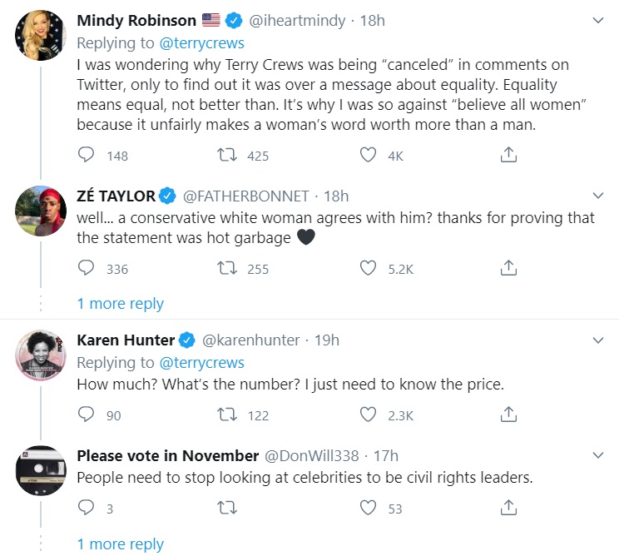Reply to ZÉ TAYLOR's tweet
The image size is (619, 556).
pyautogui.click(x=87, y=268)
